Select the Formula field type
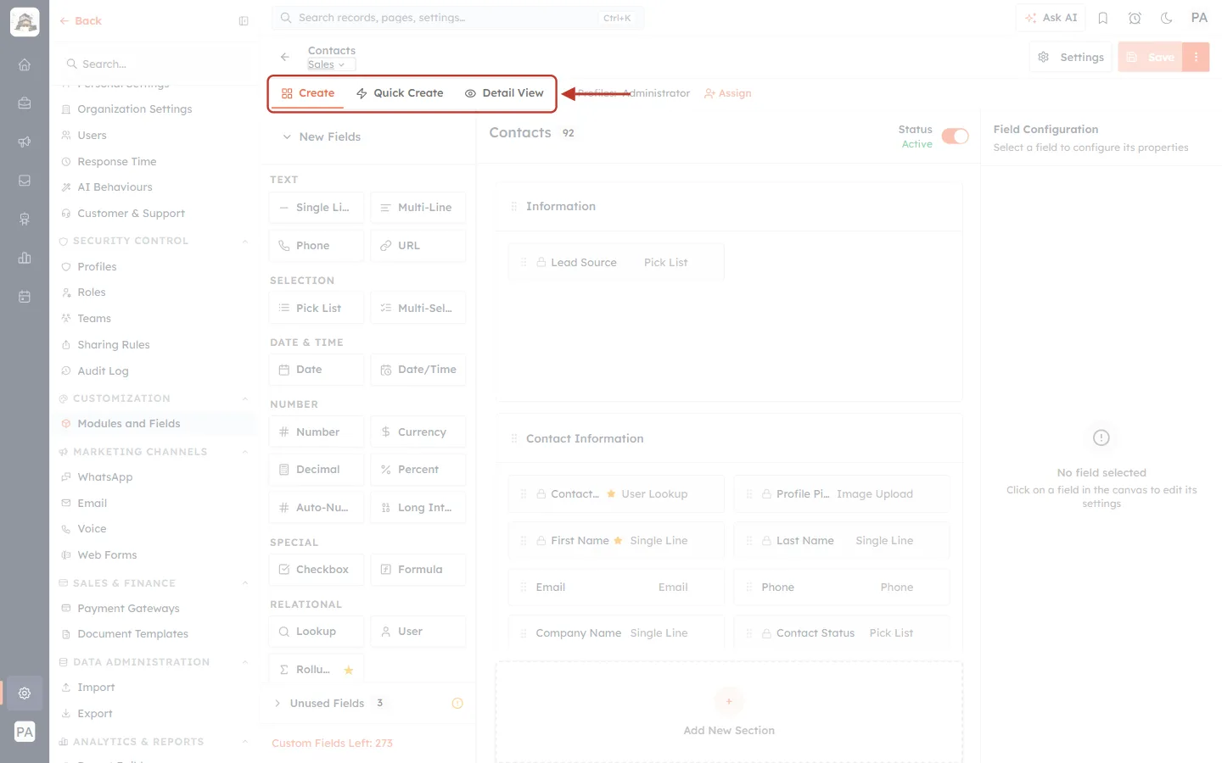1222x763 pixels. (418, 570)
